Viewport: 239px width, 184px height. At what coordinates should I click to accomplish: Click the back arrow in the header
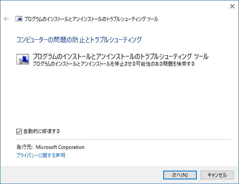point(6,19)
